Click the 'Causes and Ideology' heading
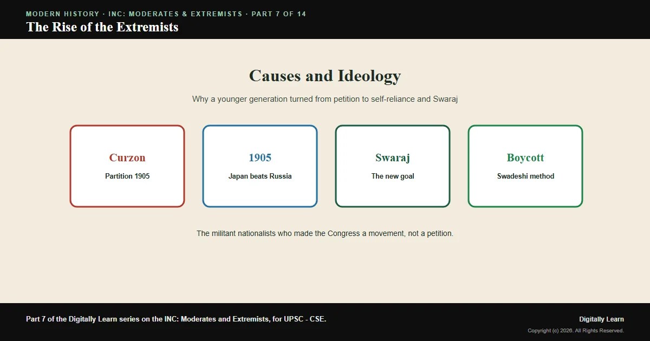Image resolution: width=650 pixels, height=341 pixels. [x=325, y=76]
